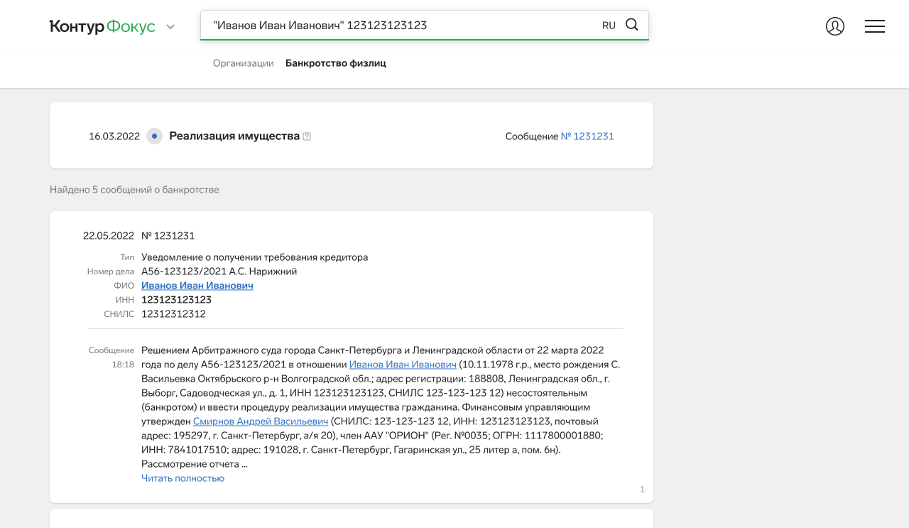Run search with magnifying glass icon
909x528 pixels.
[x=632, y=25]
